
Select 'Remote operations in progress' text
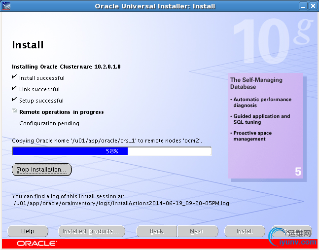pos(62,112)
